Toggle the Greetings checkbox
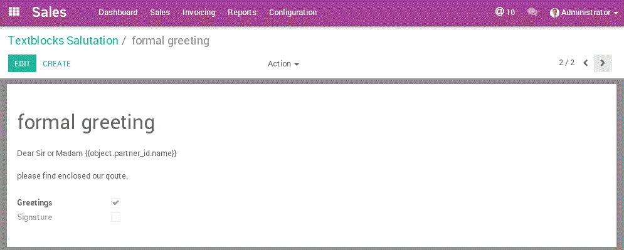This screenshot has width=624, height=250. pyautogui.click(x=115, y=203)
